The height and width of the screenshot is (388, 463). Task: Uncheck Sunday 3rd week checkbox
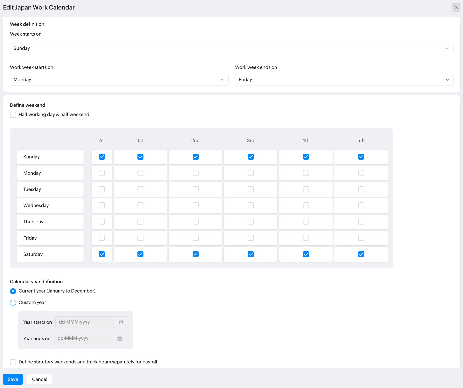point(251,157)
